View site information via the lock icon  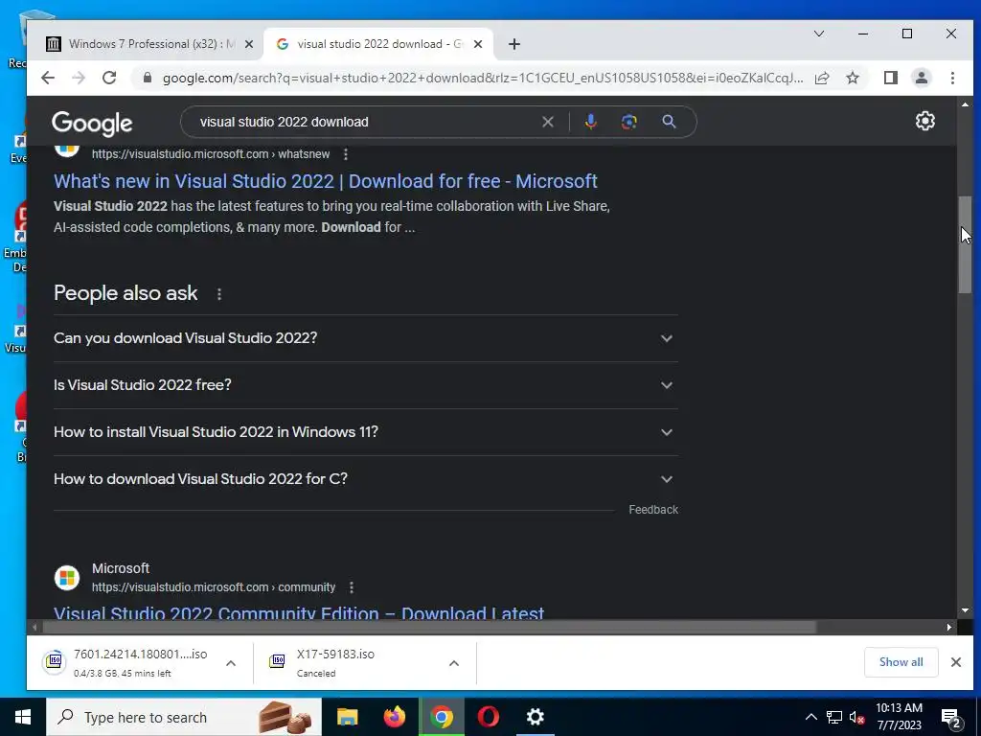pos(148,78)
